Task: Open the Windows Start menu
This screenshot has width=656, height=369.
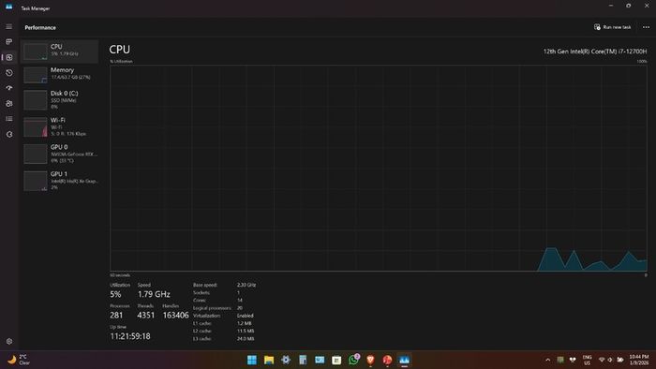Action: [252, 360]
